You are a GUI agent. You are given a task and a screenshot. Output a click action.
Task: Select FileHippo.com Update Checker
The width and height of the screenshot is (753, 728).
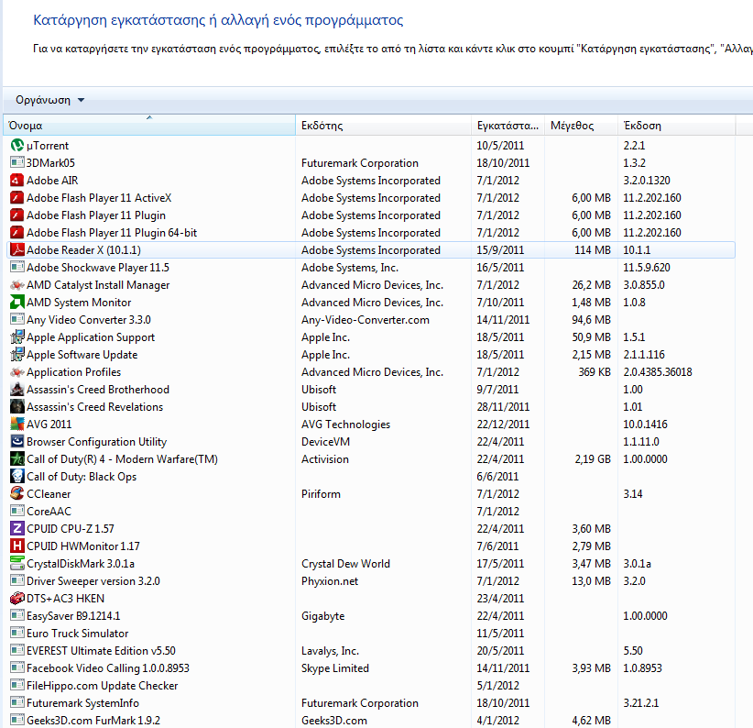[x=103, y=685]
